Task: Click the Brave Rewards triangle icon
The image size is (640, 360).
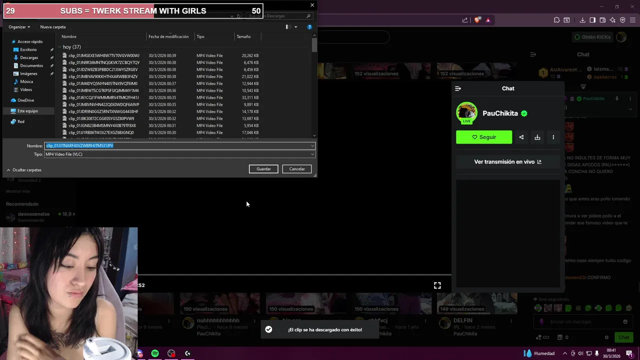Action: point(488,20)
